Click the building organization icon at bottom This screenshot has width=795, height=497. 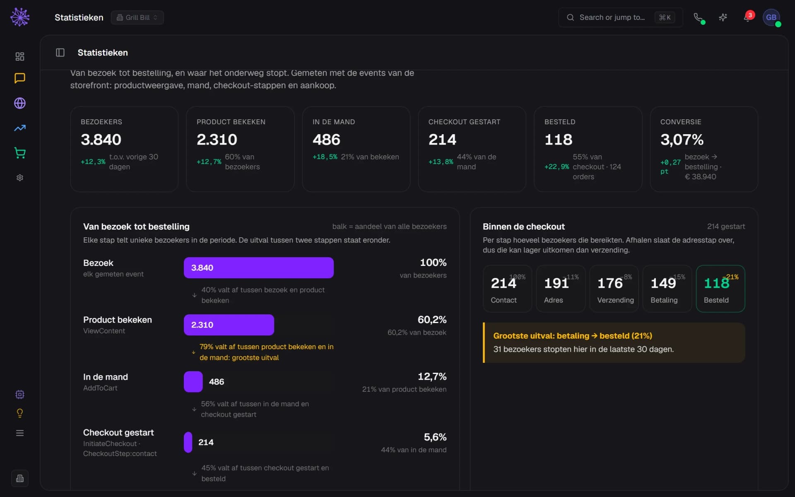(x=20, y=478)
